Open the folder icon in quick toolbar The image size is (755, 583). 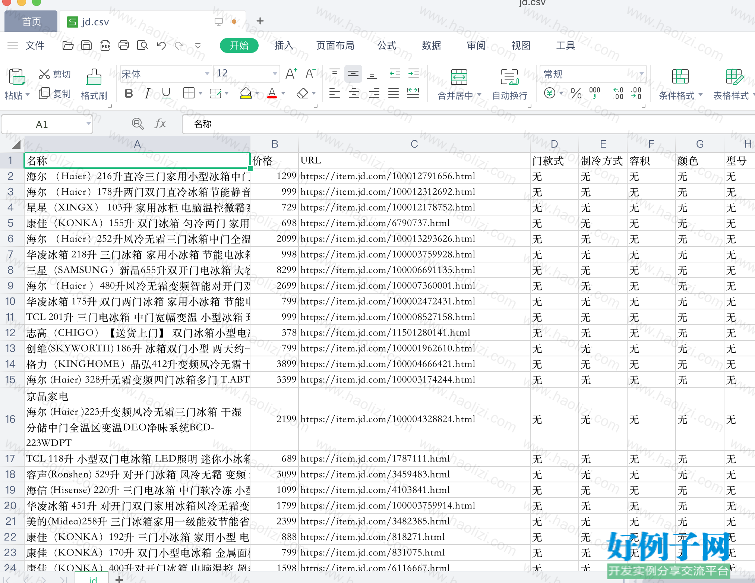coord(68,45)
